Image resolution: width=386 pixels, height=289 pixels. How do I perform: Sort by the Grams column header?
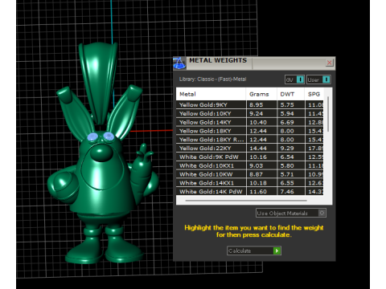[261, 94]
